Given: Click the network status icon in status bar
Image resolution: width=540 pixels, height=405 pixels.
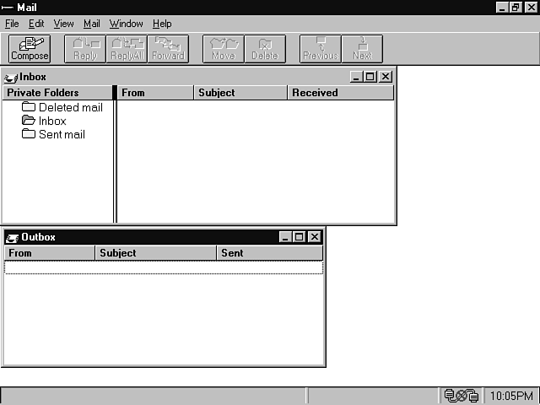Looking at the screenshot, I should tap(462, 396).
